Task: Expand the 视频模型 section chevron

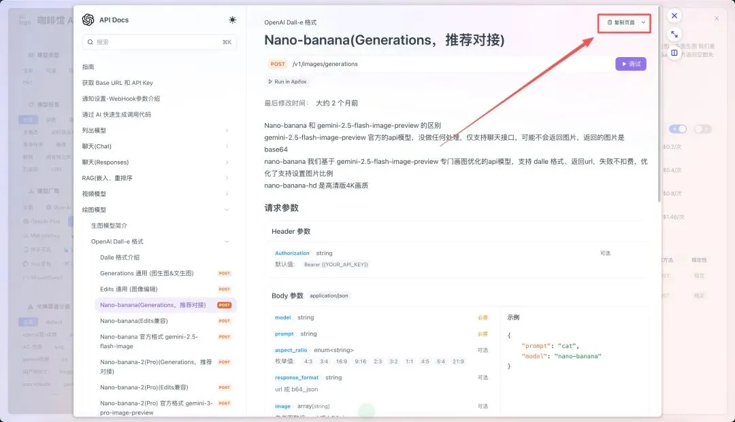Action: [227, 194]
